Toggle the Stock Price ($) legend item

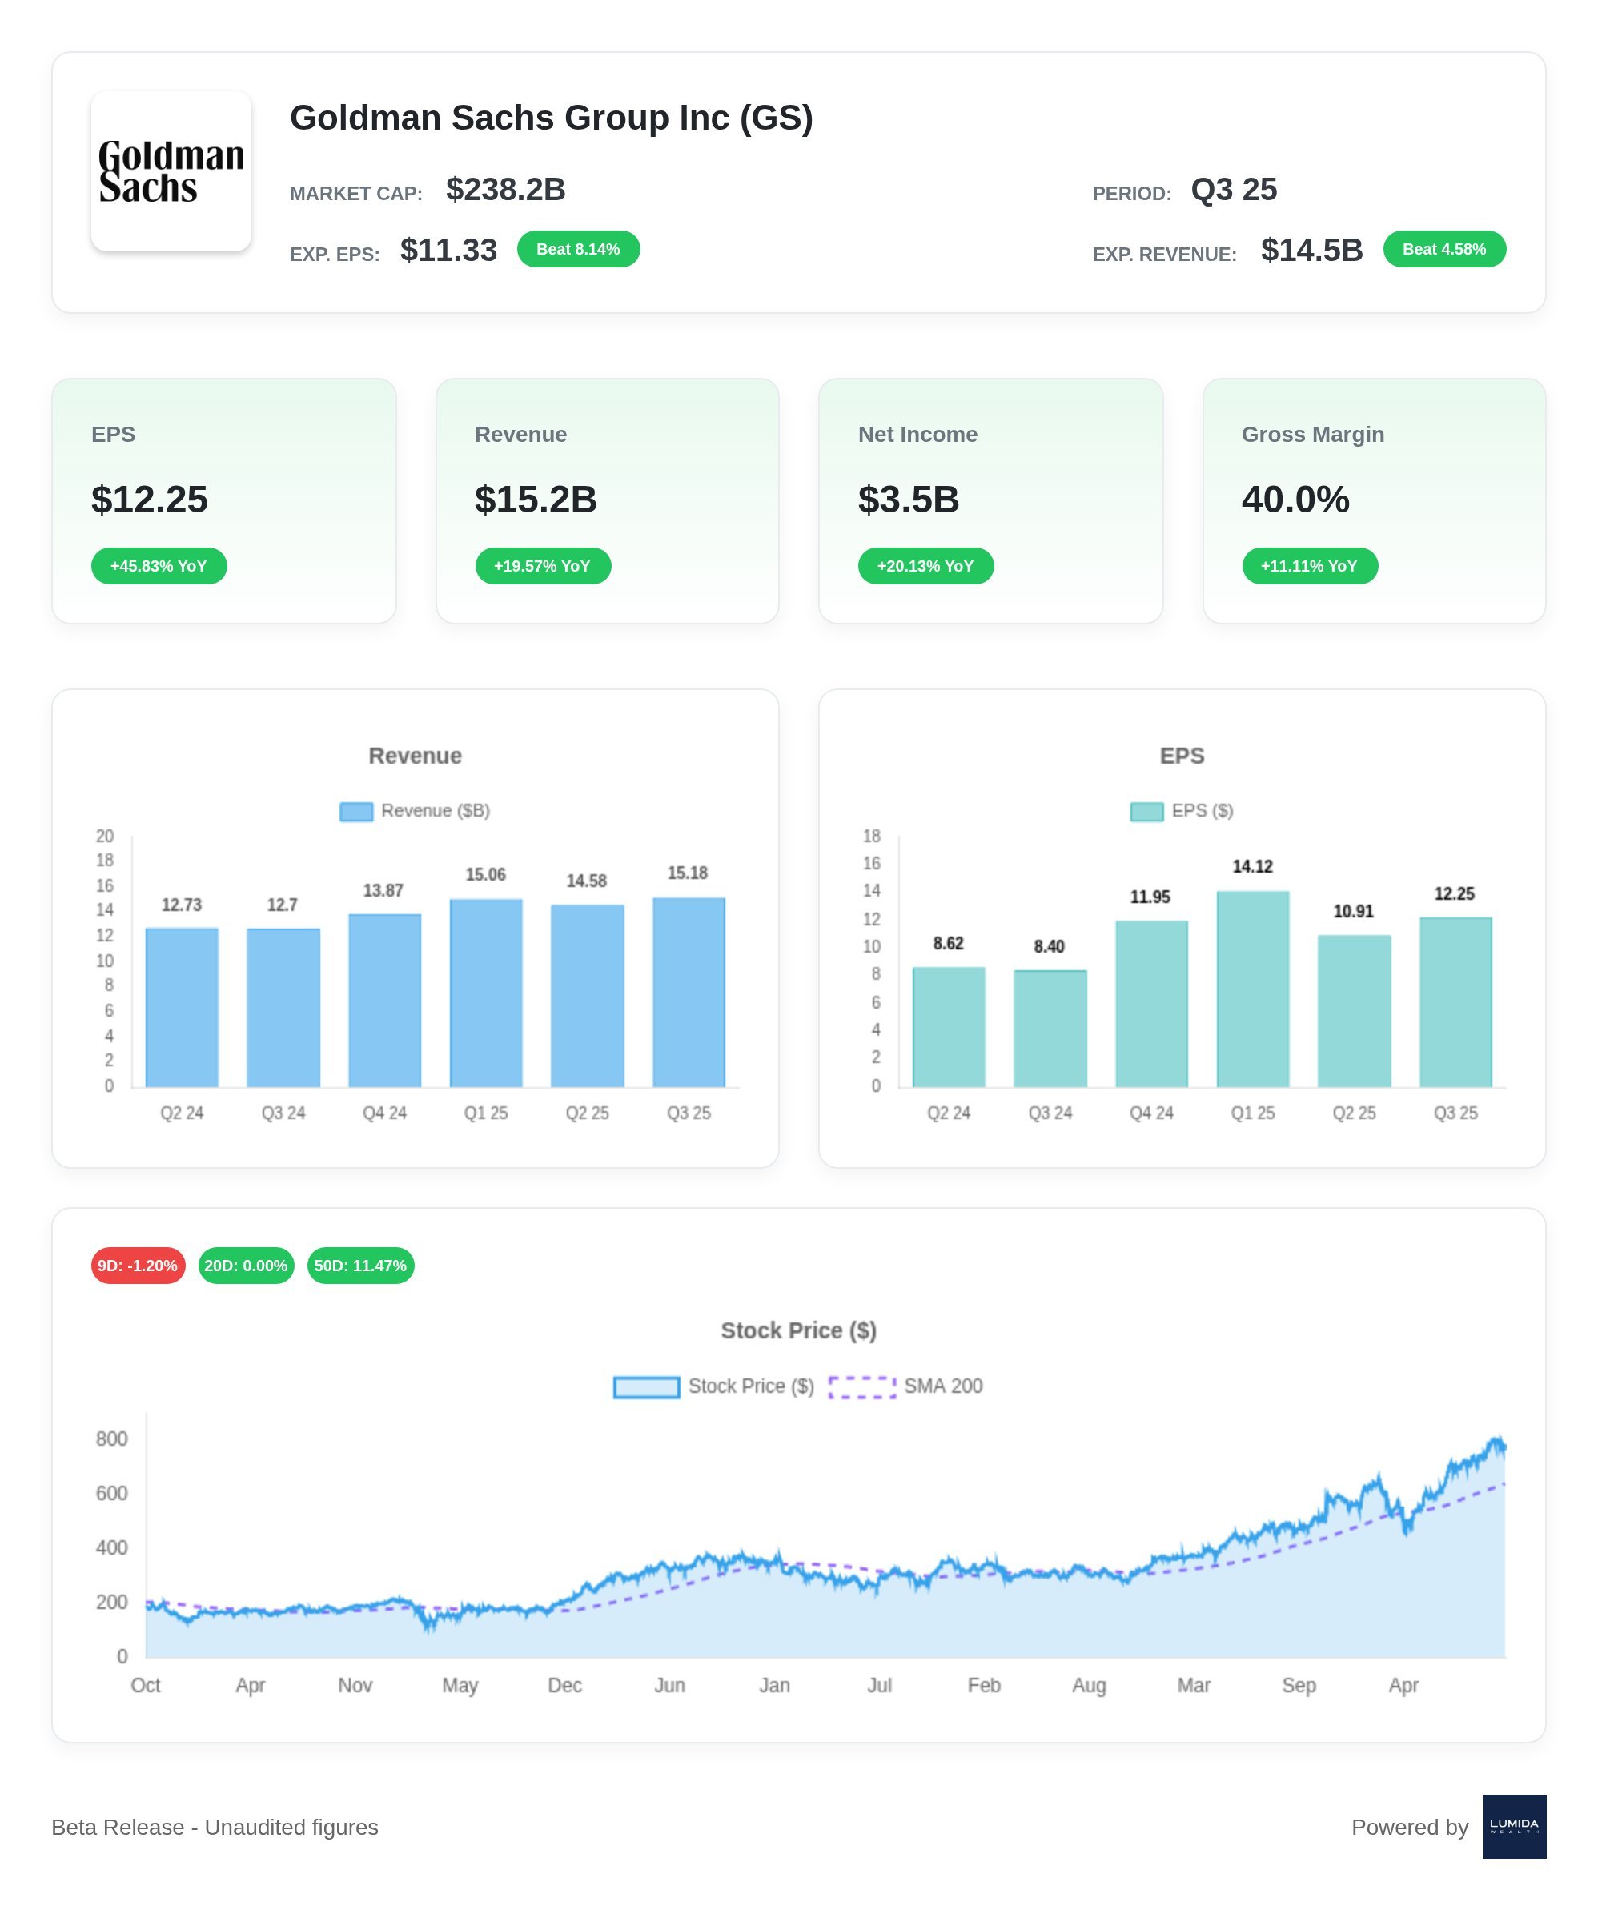[x=647, y=1387]
